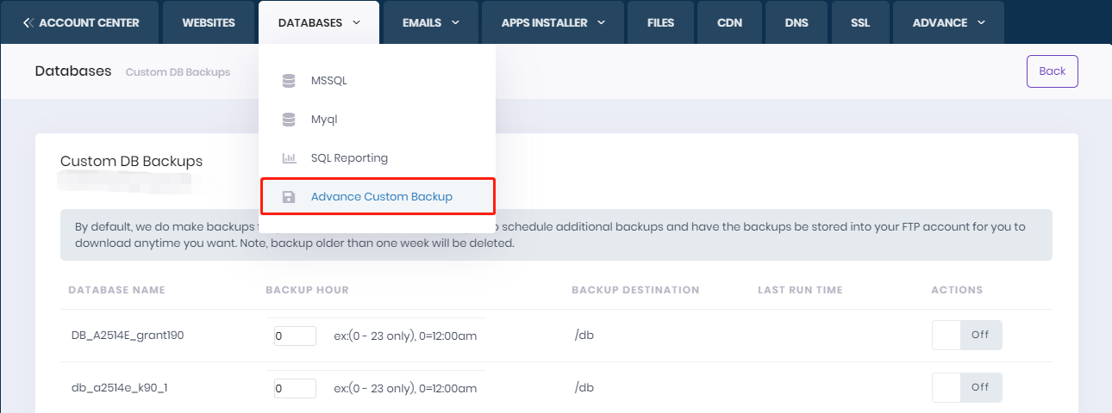Open the Files tab
The width and height of the screenshot is (1112, 413).
pos(660,23)
